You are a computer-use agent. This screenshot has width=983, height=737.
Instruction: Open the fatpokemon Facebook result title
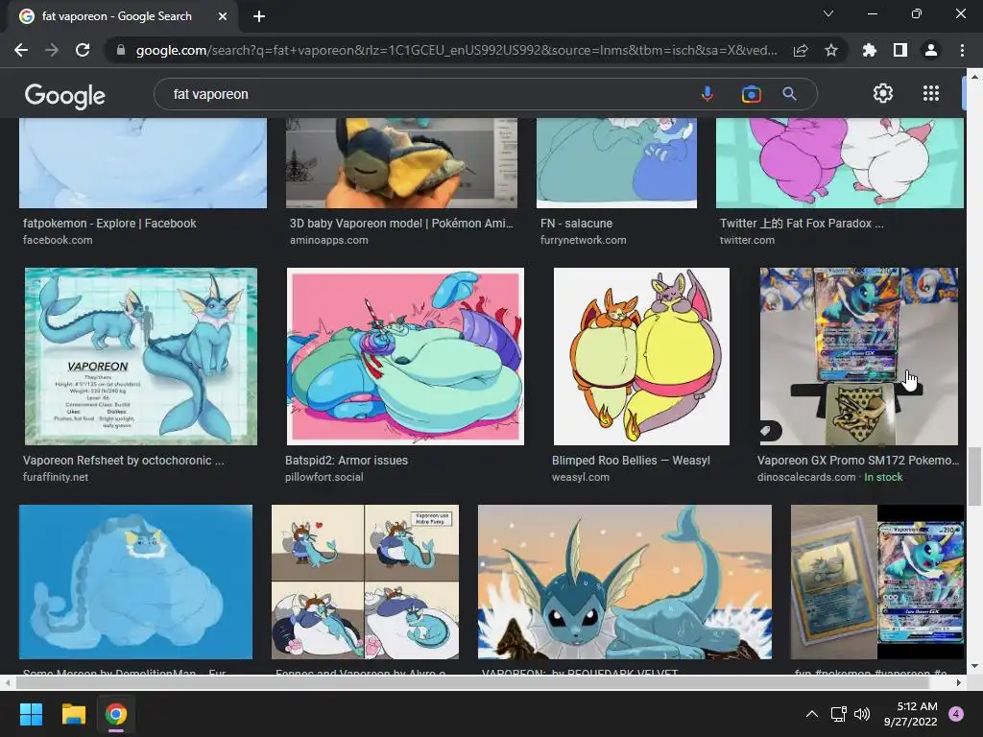click(109, 223)
